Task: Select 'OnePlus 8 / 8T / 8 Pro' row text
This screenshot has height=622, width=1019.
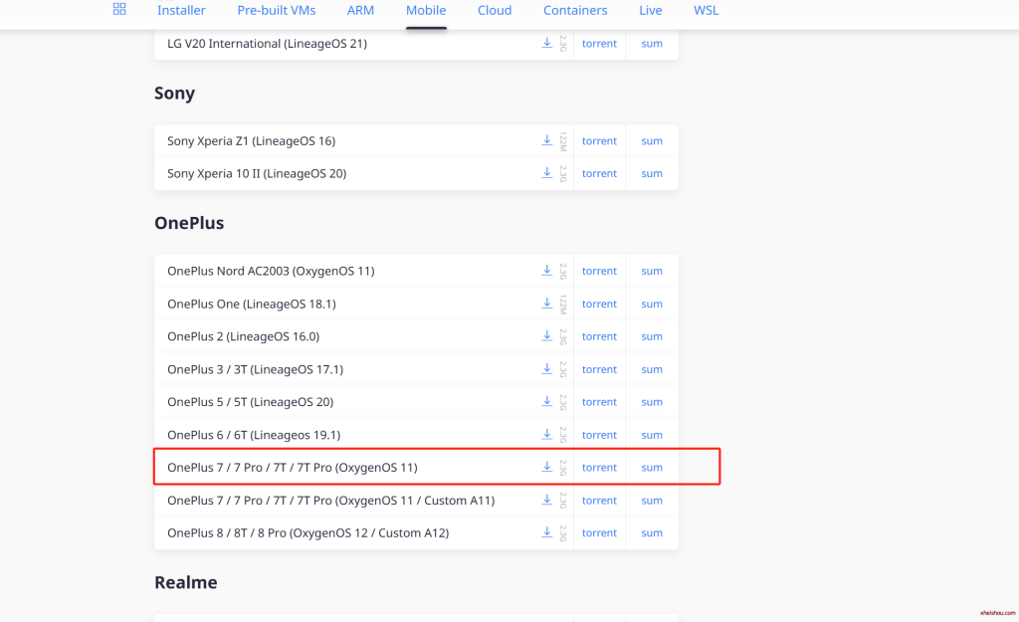Action: pyautogui.click(x=308, y=533)
